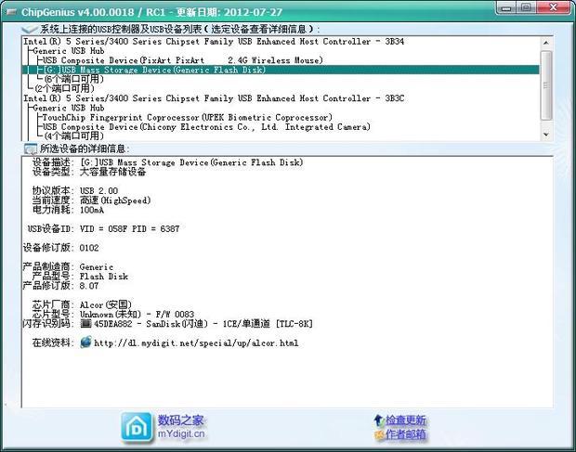Click the USB 2.00 protocol version value
Viewport: 576px width, 452px height.
tap(98, 191)
